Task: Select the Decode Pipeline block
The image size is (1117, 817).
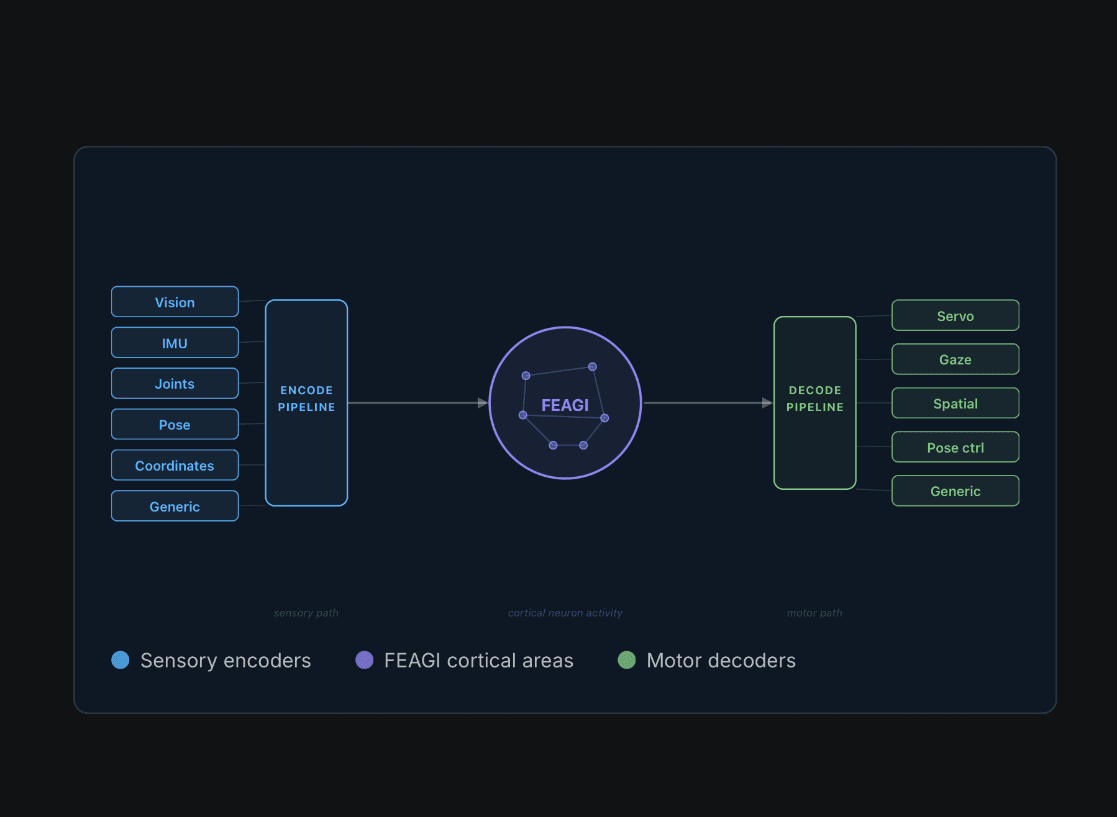Action: [x=814, y=403]
